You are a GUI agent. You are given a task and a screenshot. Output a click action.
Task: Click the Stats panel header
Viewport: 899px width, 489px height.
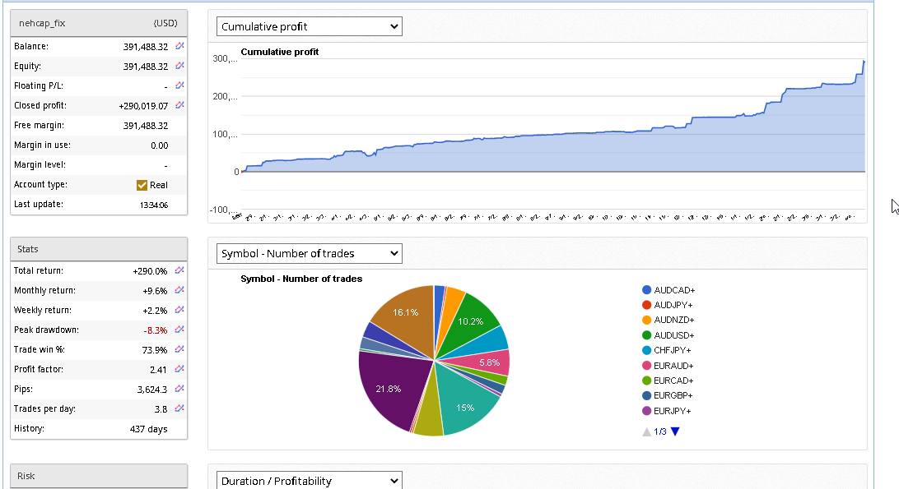click(x=99, y=249)
